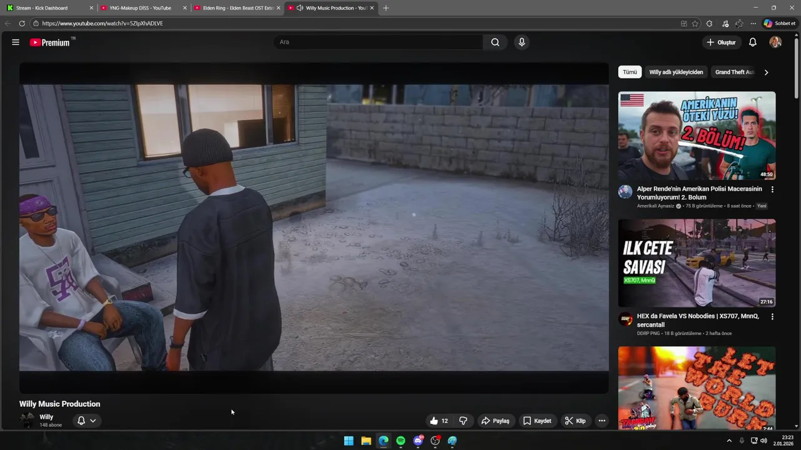Select the Grand Theft Auto filter chip
The image size is (801, 450).
pos(735,72)
